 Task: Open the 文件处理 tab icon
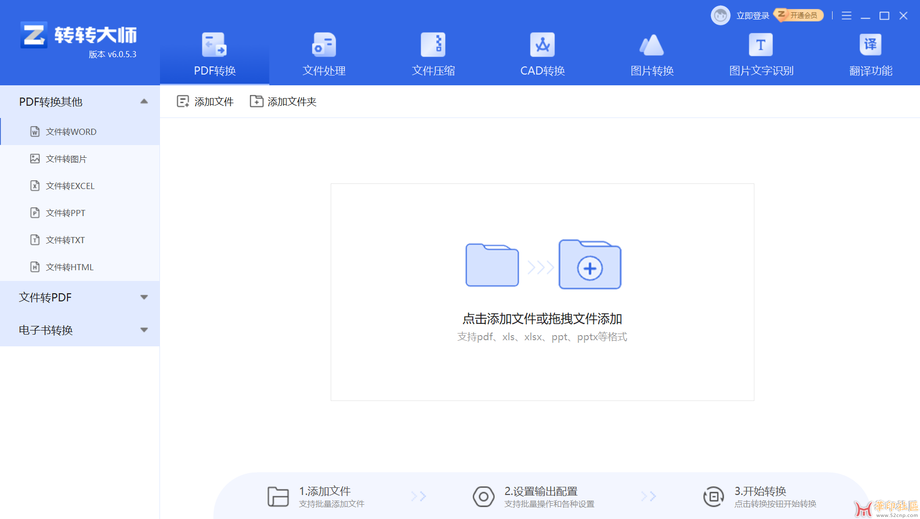[324, 45]
